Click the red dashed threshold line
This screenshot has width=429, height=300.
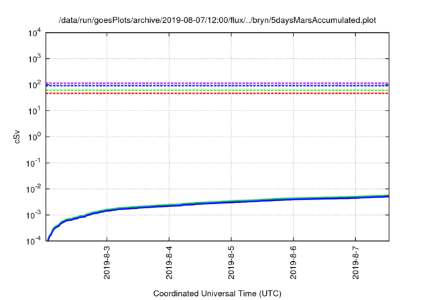[217, 94]
